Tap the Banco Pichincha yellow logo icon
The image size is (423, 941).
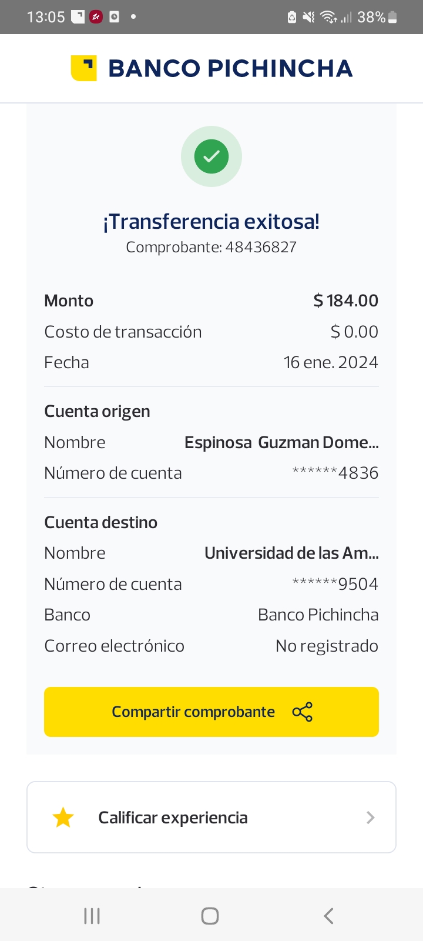pyautogui.click(x=83, y=68)
